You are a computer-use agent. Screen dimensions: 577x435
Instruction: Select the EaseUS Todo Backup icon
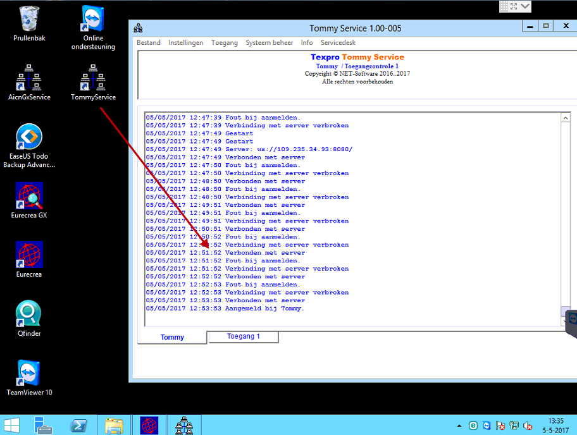coord(29,145)
